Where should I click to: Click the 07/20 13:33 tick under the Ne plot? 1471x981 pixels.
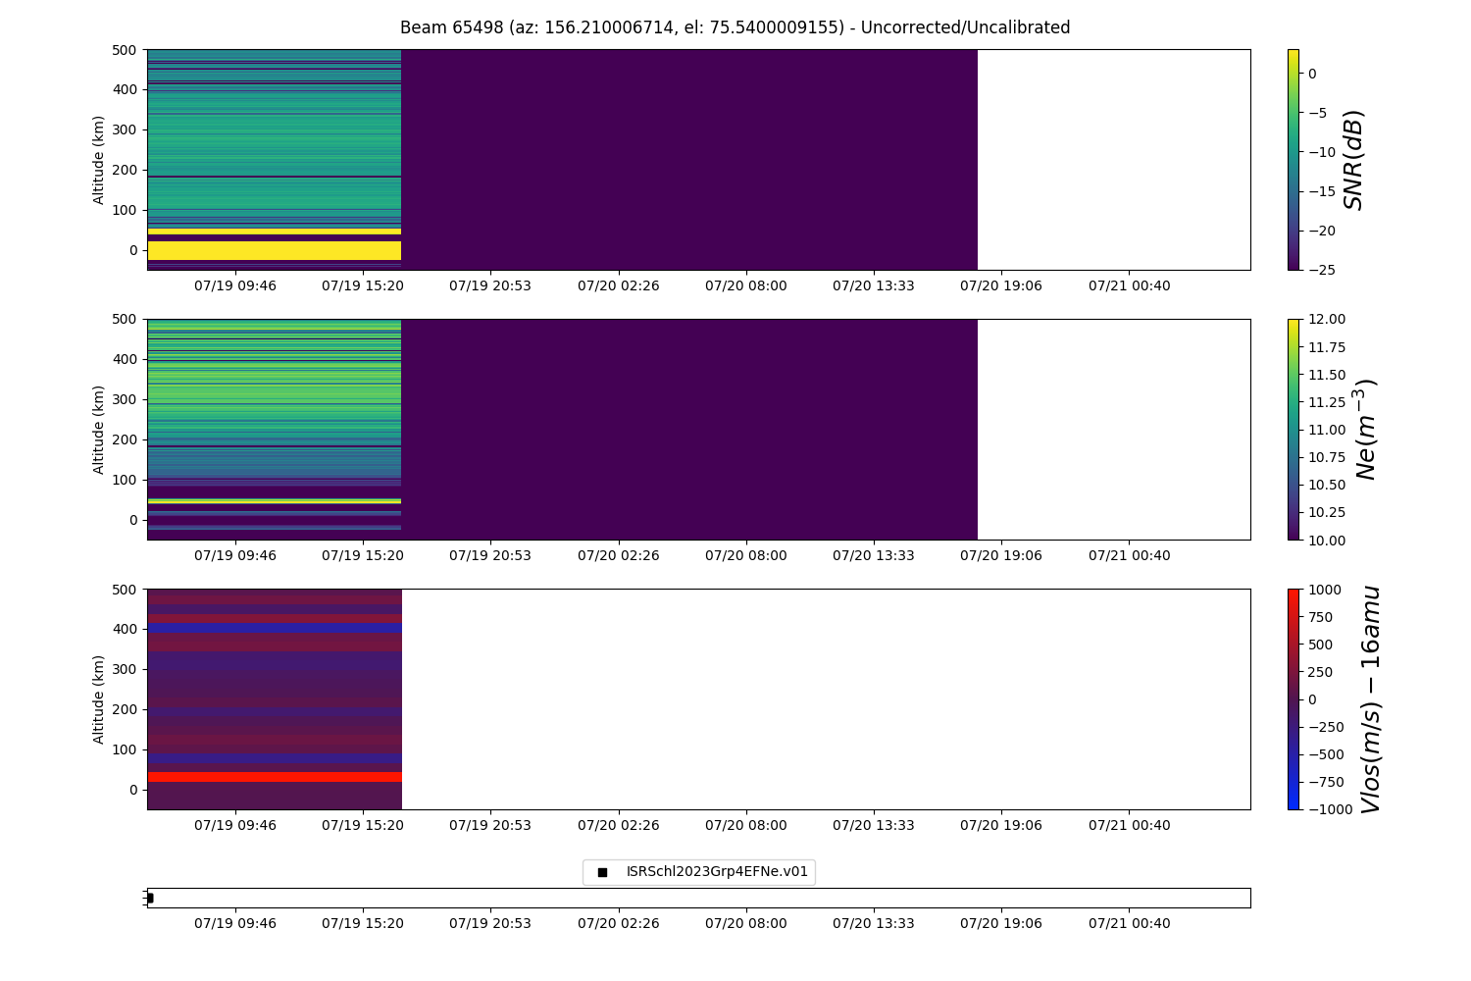coord(874,555)
